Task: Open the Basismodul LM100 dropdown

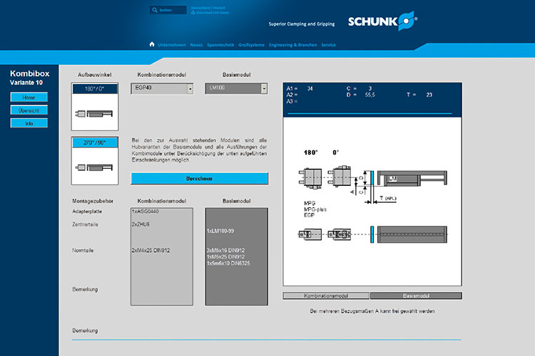Action: coord(236,88)
